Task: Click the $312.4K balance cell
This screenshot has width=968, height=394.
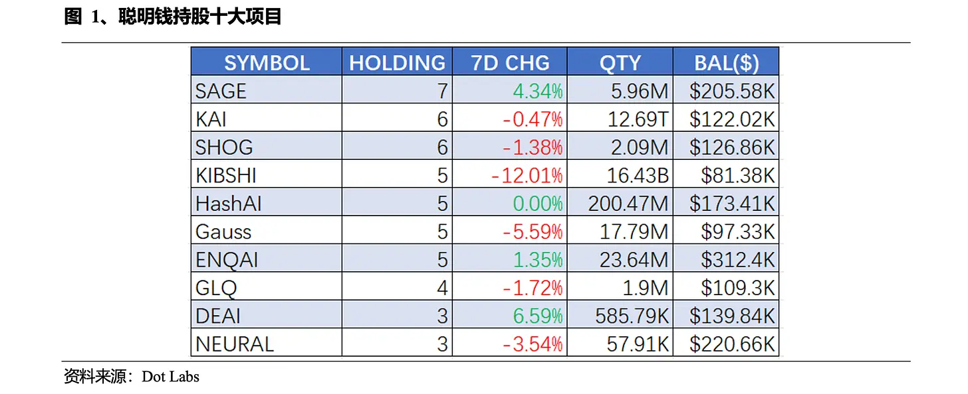Action: click(726, 259)
